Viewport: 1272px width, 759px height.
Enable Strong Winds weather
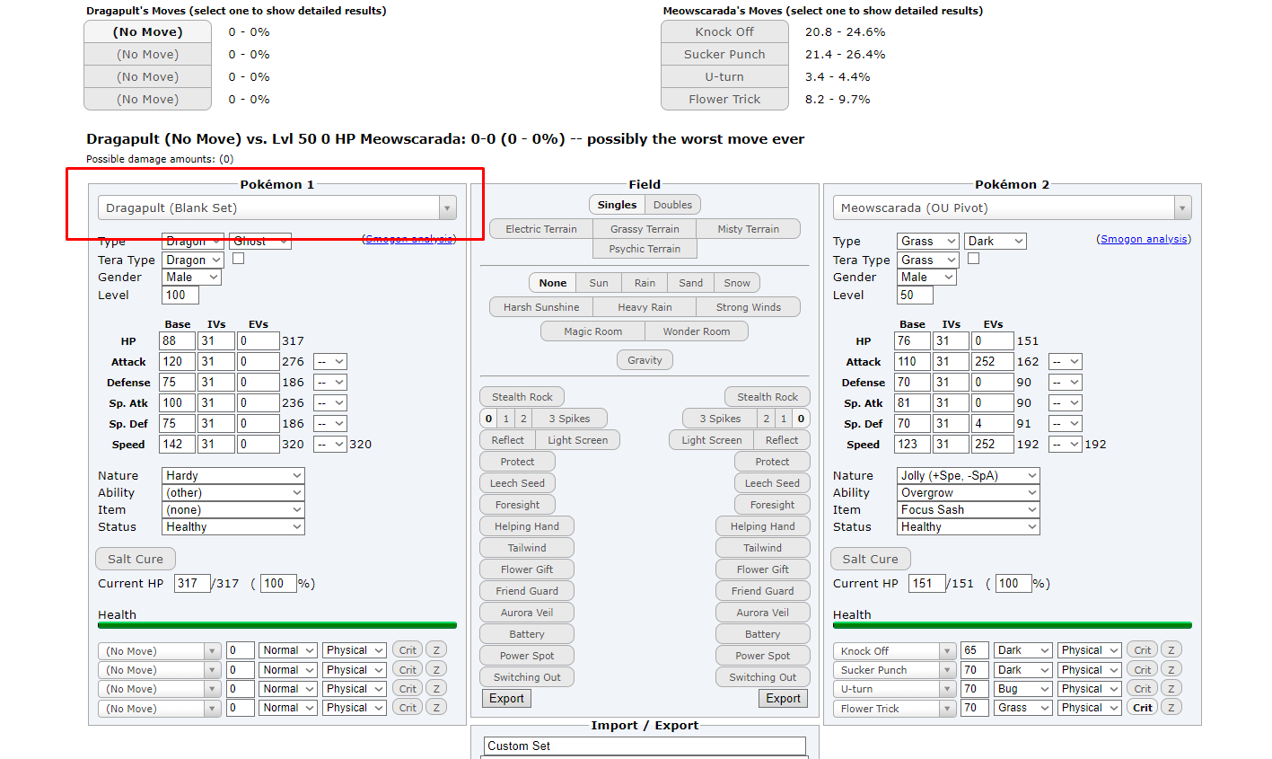pos(748,307)
